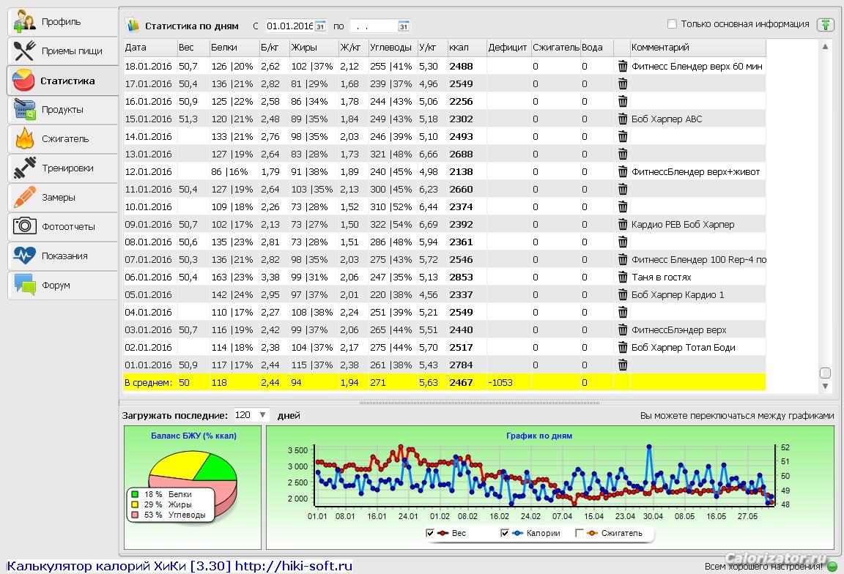Open the hiki-soft.ru link
This screenshot has width=844, height=574.
tap(293, 566)
